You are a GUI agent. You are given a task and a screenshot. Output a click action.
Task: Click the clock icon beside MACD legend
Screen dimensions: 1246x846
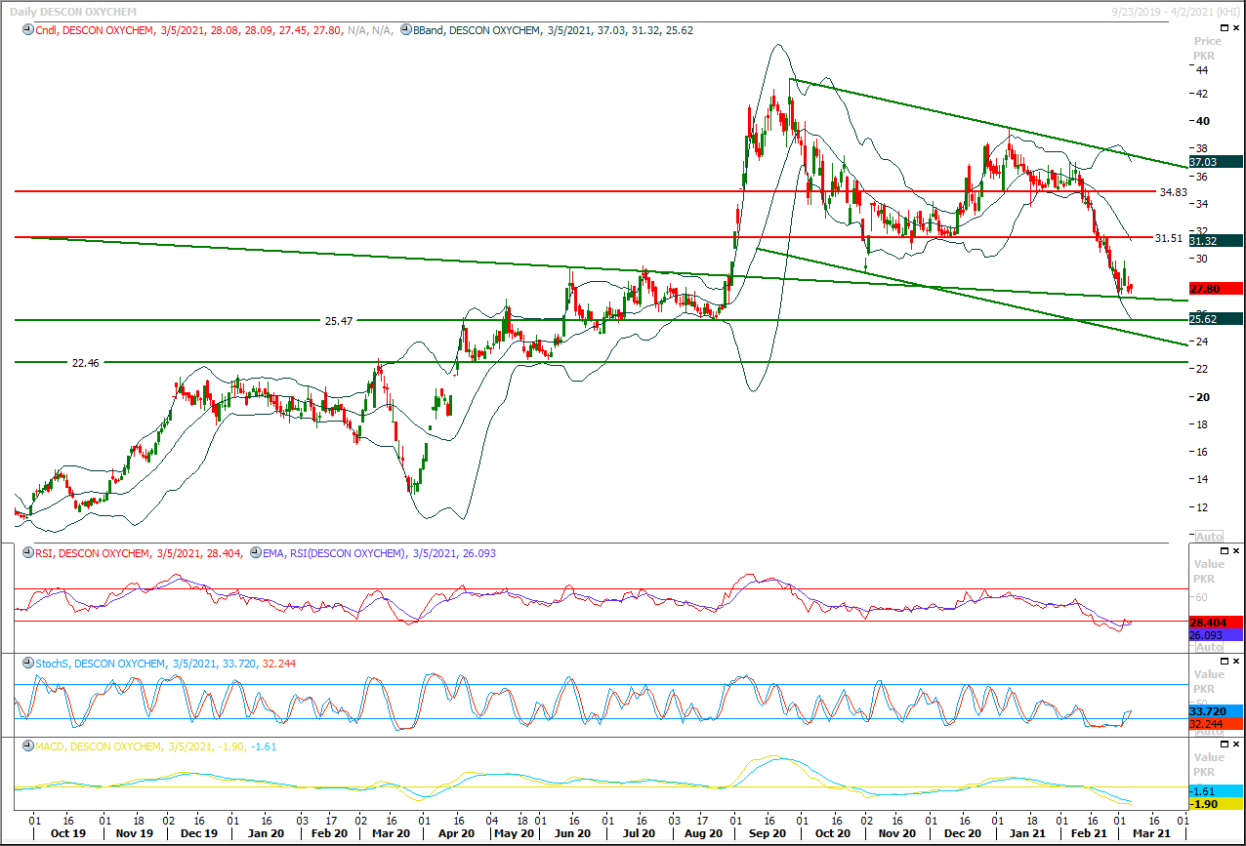(26, 746)
